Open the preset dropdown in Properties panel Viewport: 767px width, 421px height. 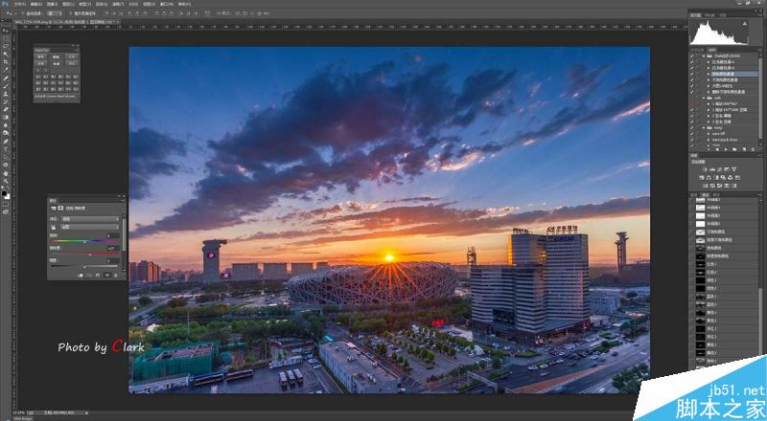tap(89, 219)
